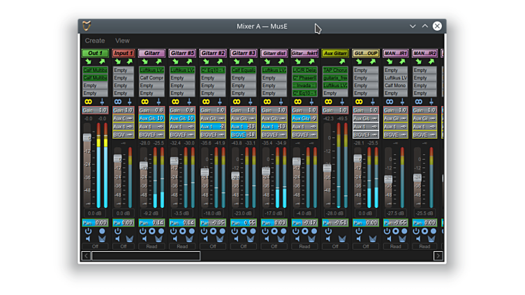Click scroll right arrow on horizontal scrollbar
Viewport: 525px width, 295px height.
[438, 256]
